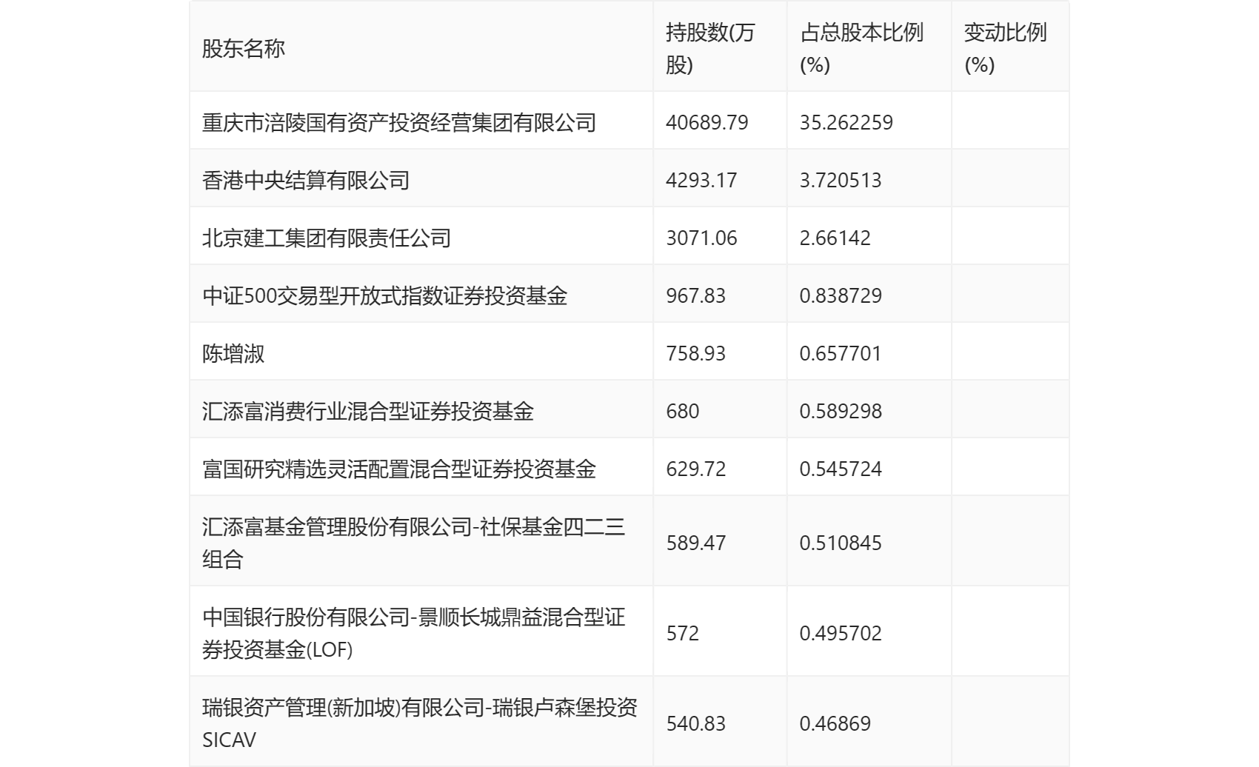
Task: Select the 758.93 shares value
Action: (696, 353)
